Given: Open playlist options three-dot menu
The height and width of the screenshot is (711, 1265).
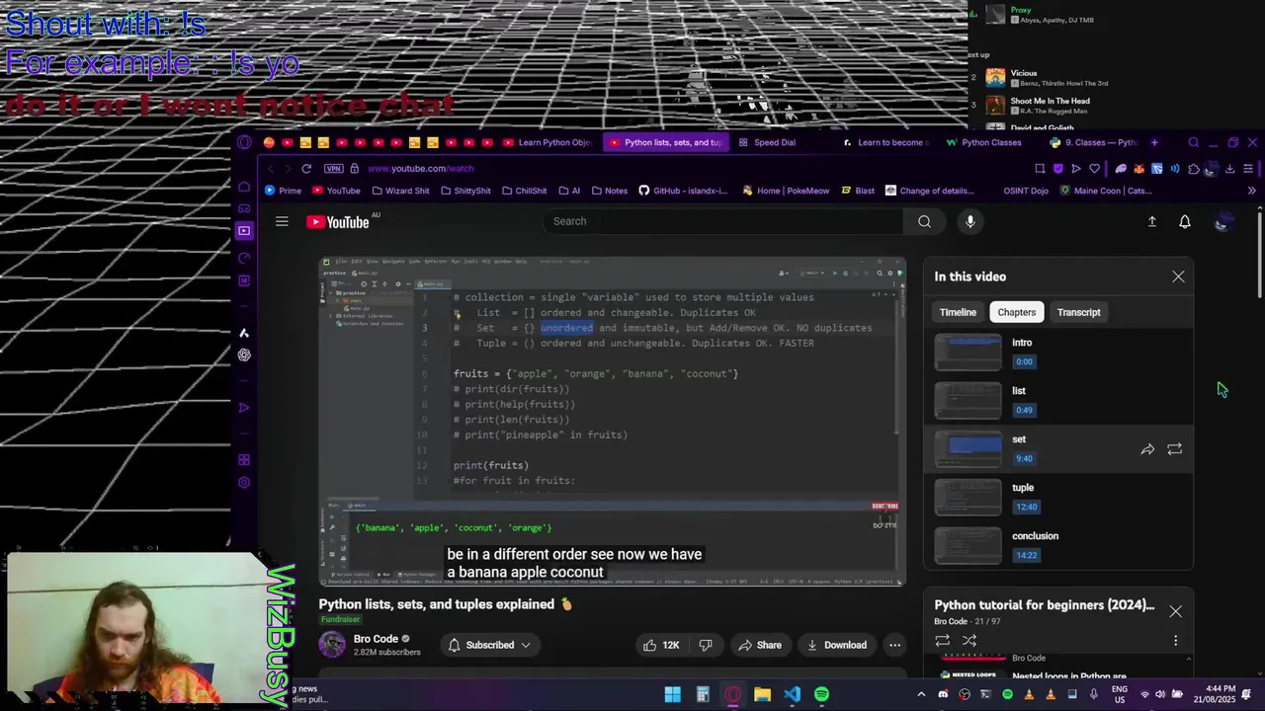Looking at the screenshot, I should (x=1175, y=641).
